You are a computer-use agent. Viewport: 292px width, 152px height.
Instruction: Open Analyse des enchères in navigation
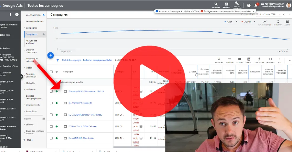click(x=31, y=42)
